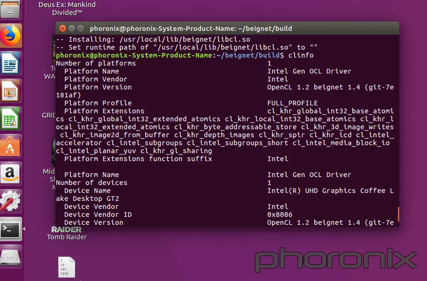The image size is (427, 281).
Task: Click the 'Set runtime path of' line
Action: [186, 47]
